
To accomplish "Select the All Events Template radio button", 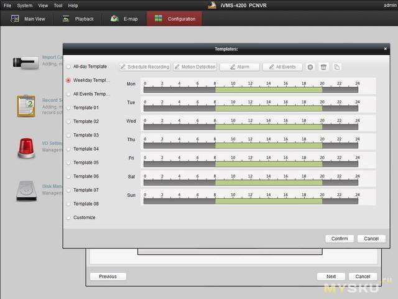I will (x=68, y=94).
